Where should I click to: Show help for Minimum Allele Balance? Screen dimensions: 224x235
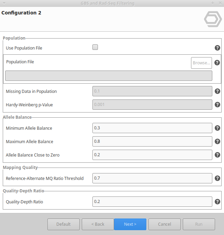217,128
